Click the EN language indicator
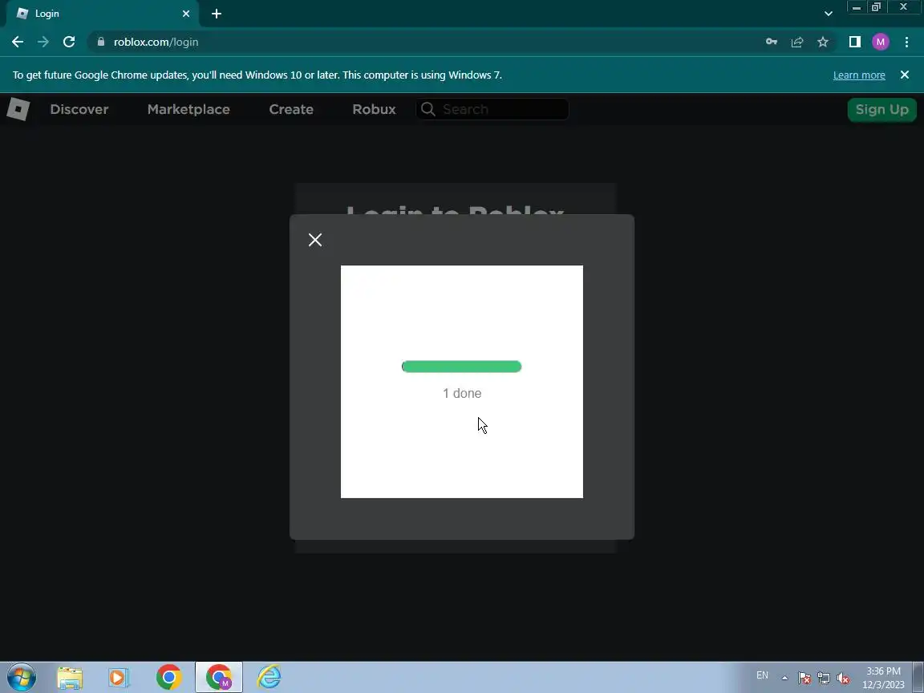 click(x=762, y=675)
